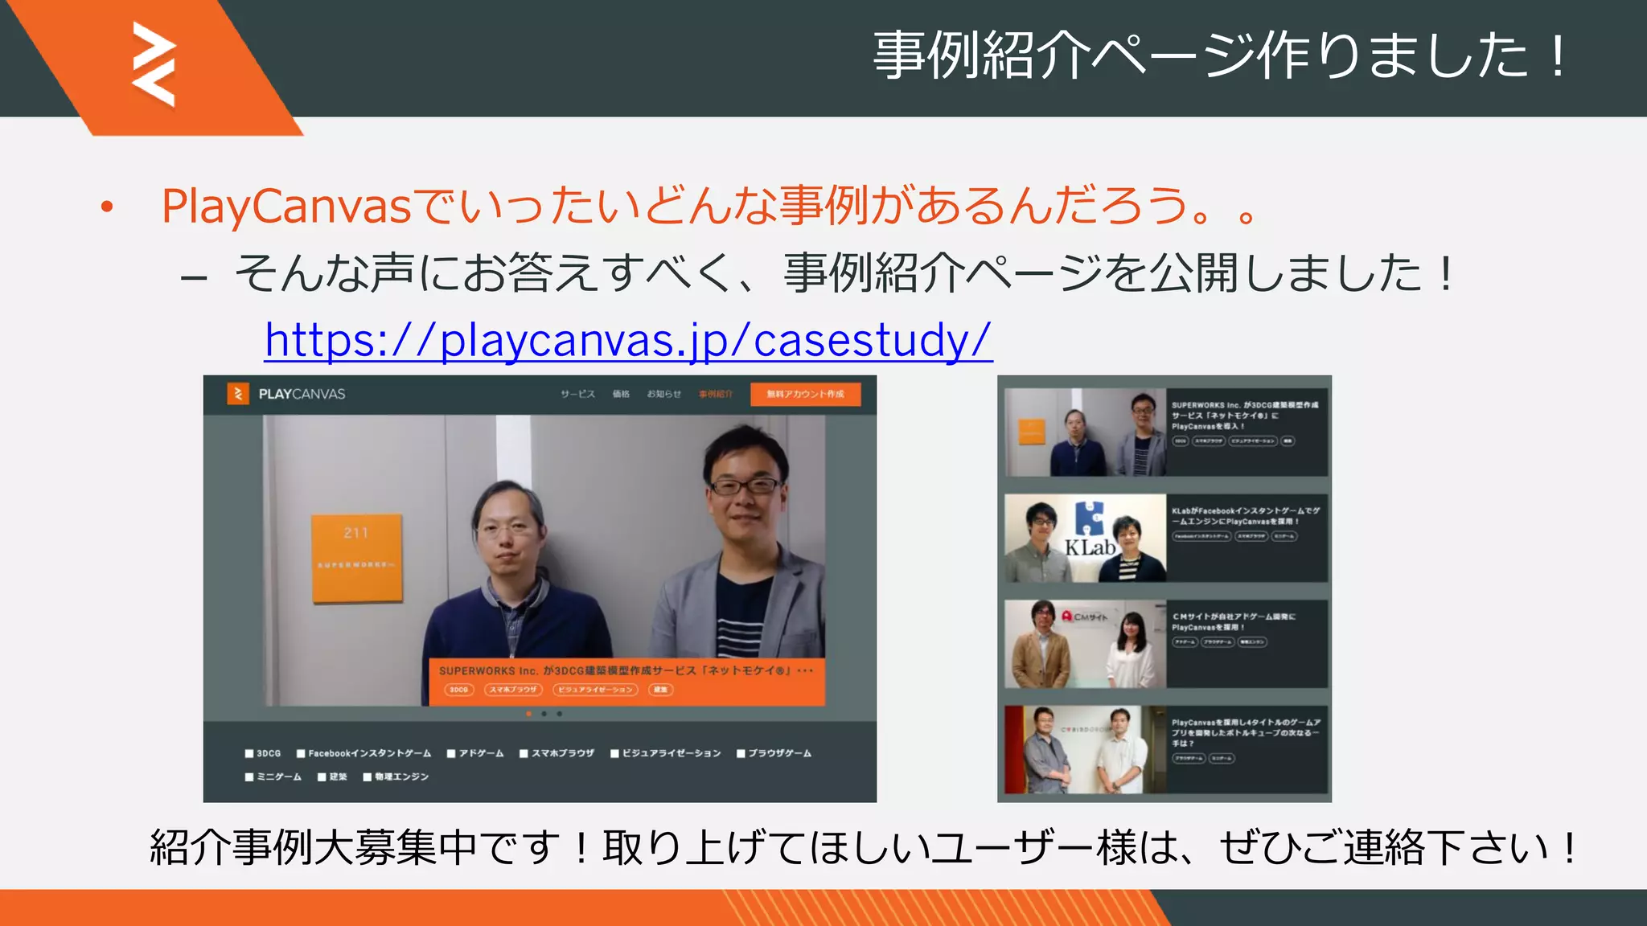Open the 価格 menu item
The width and height of the screenshot is (1647, 926).
point(621,394)
